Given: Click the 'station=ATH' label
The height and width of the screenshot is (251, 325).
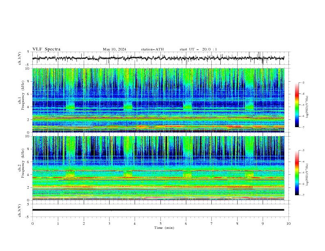Looking at the screenshot, I should 152,49.
